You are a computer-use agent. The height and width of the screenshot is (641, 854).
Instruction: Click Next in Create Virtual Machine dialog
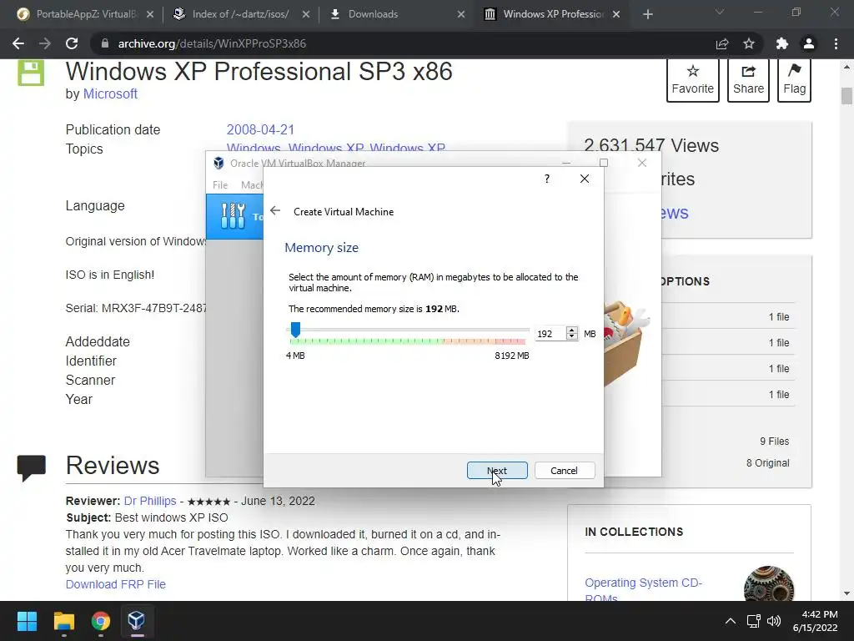(x=497, y=471)
